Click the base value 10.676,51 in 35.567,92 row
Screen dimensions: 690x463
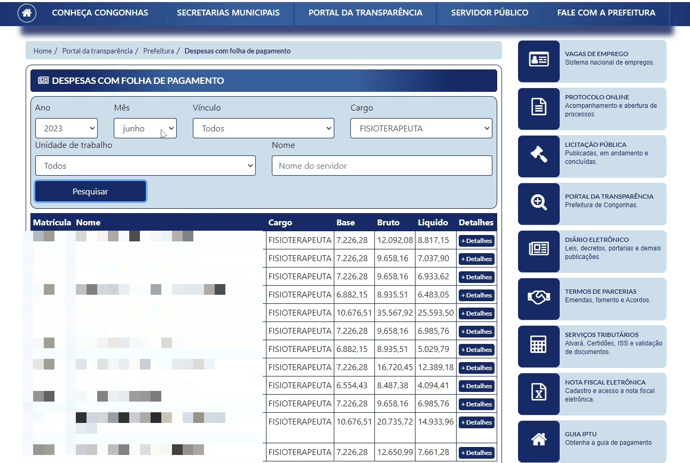coord(354,313)
